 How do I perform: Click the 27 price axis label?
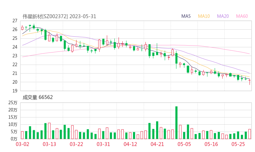click(x=15, y=21)
